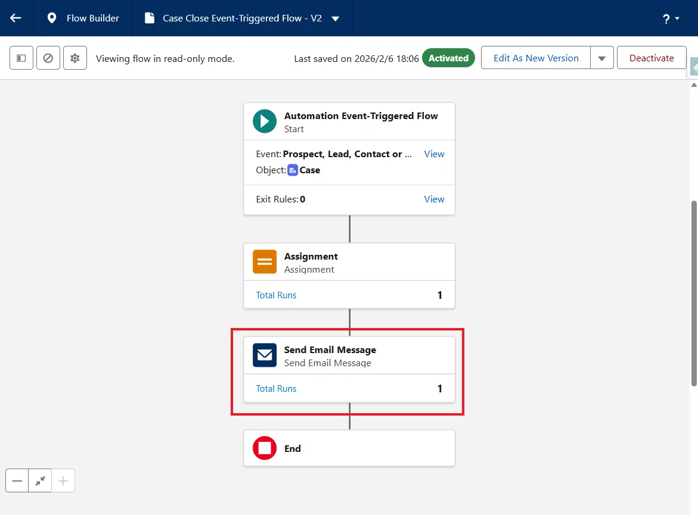The height and width of the screenshot is (515, 698).
Task: Click the green Activated status badge
Action: pos(448,58)
